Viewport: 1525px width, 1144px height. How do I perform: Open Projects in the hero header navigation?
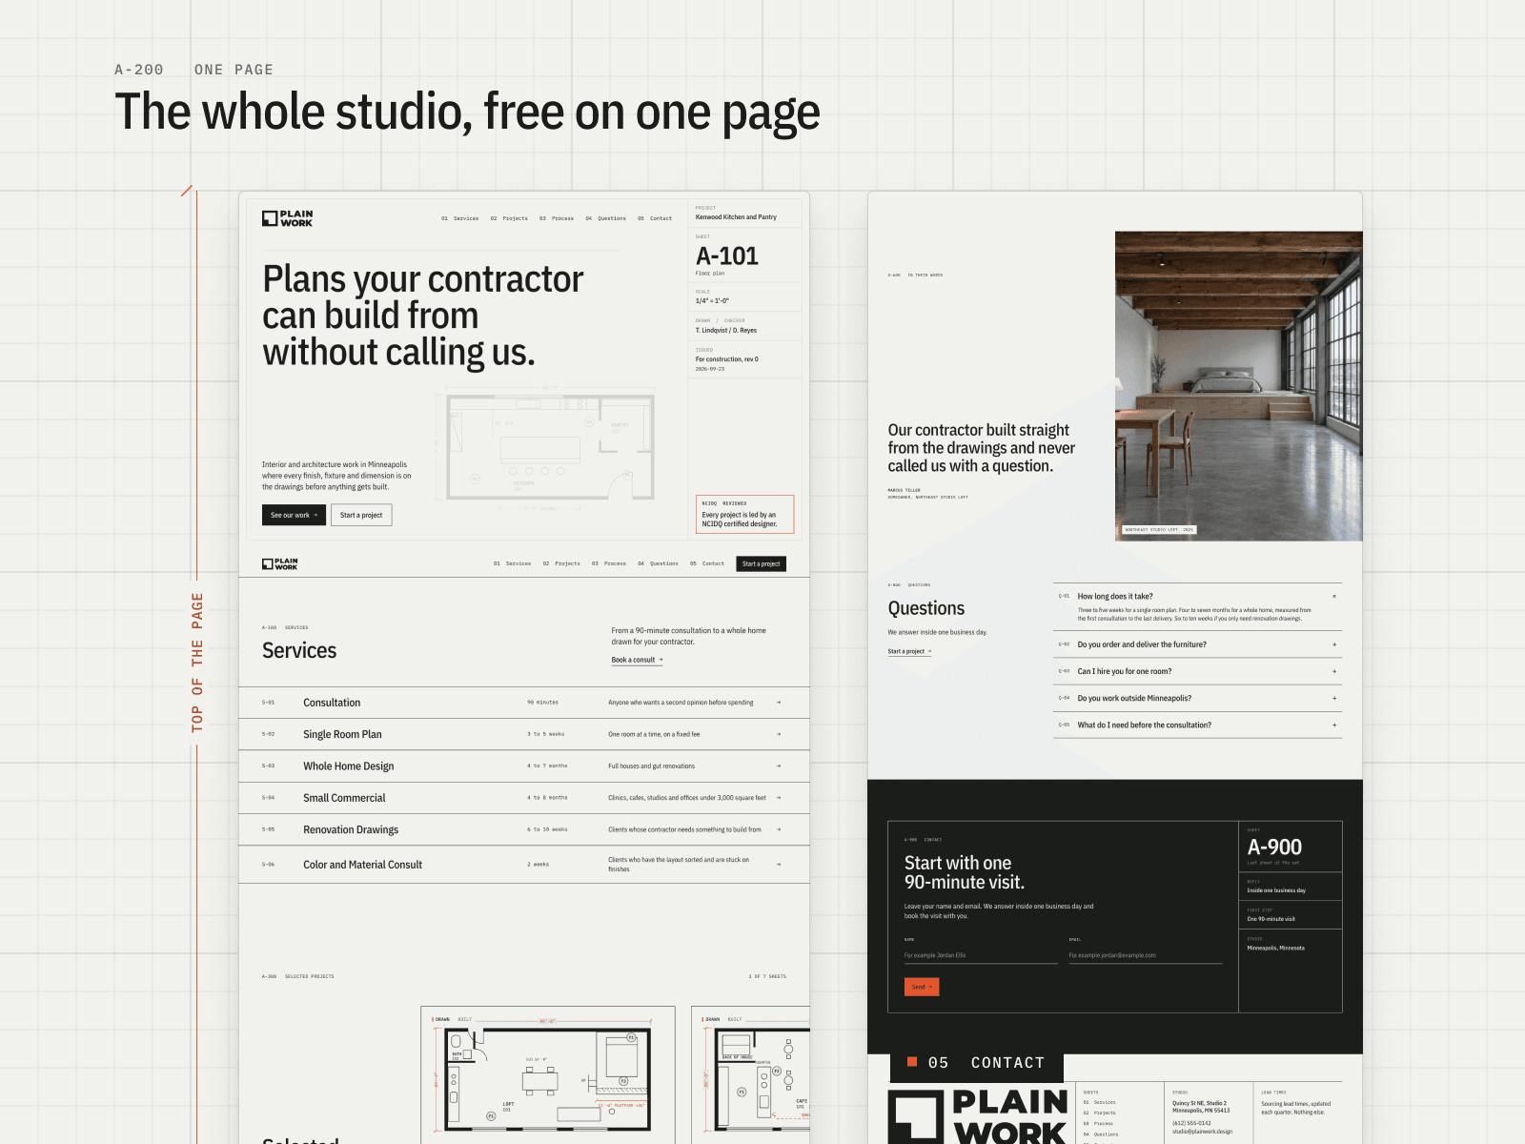point(509,218)
